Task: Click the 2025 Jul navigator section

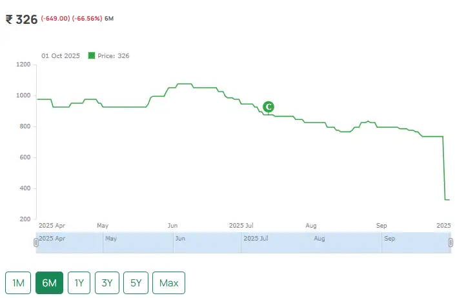Action: 276,243
